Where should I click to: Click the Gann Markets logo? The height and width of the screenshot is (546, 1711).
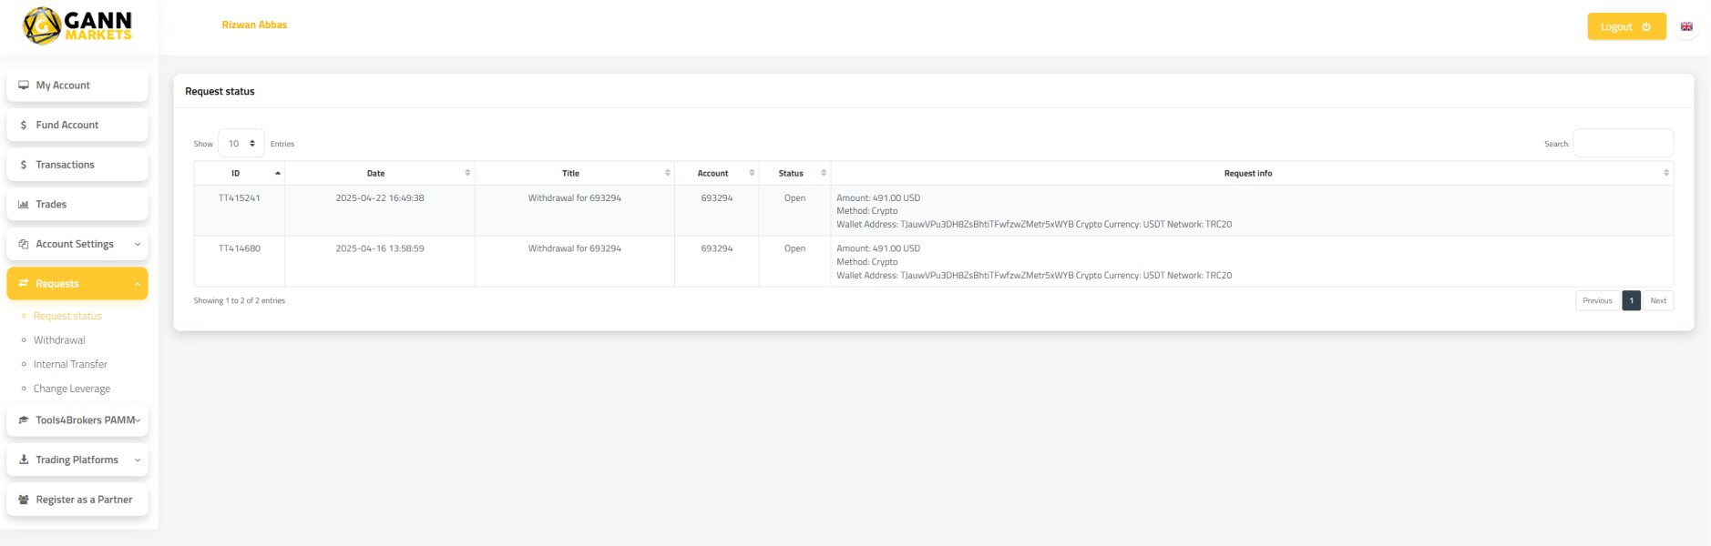tap(77, 25)
